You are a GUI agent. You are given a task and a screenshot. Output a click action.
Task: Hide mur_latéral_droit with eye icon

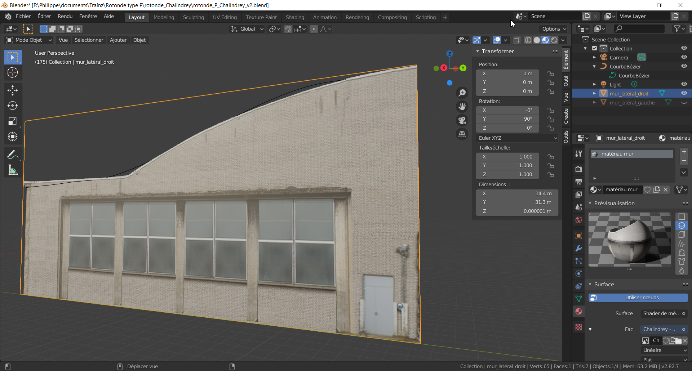tap(684, 93)
